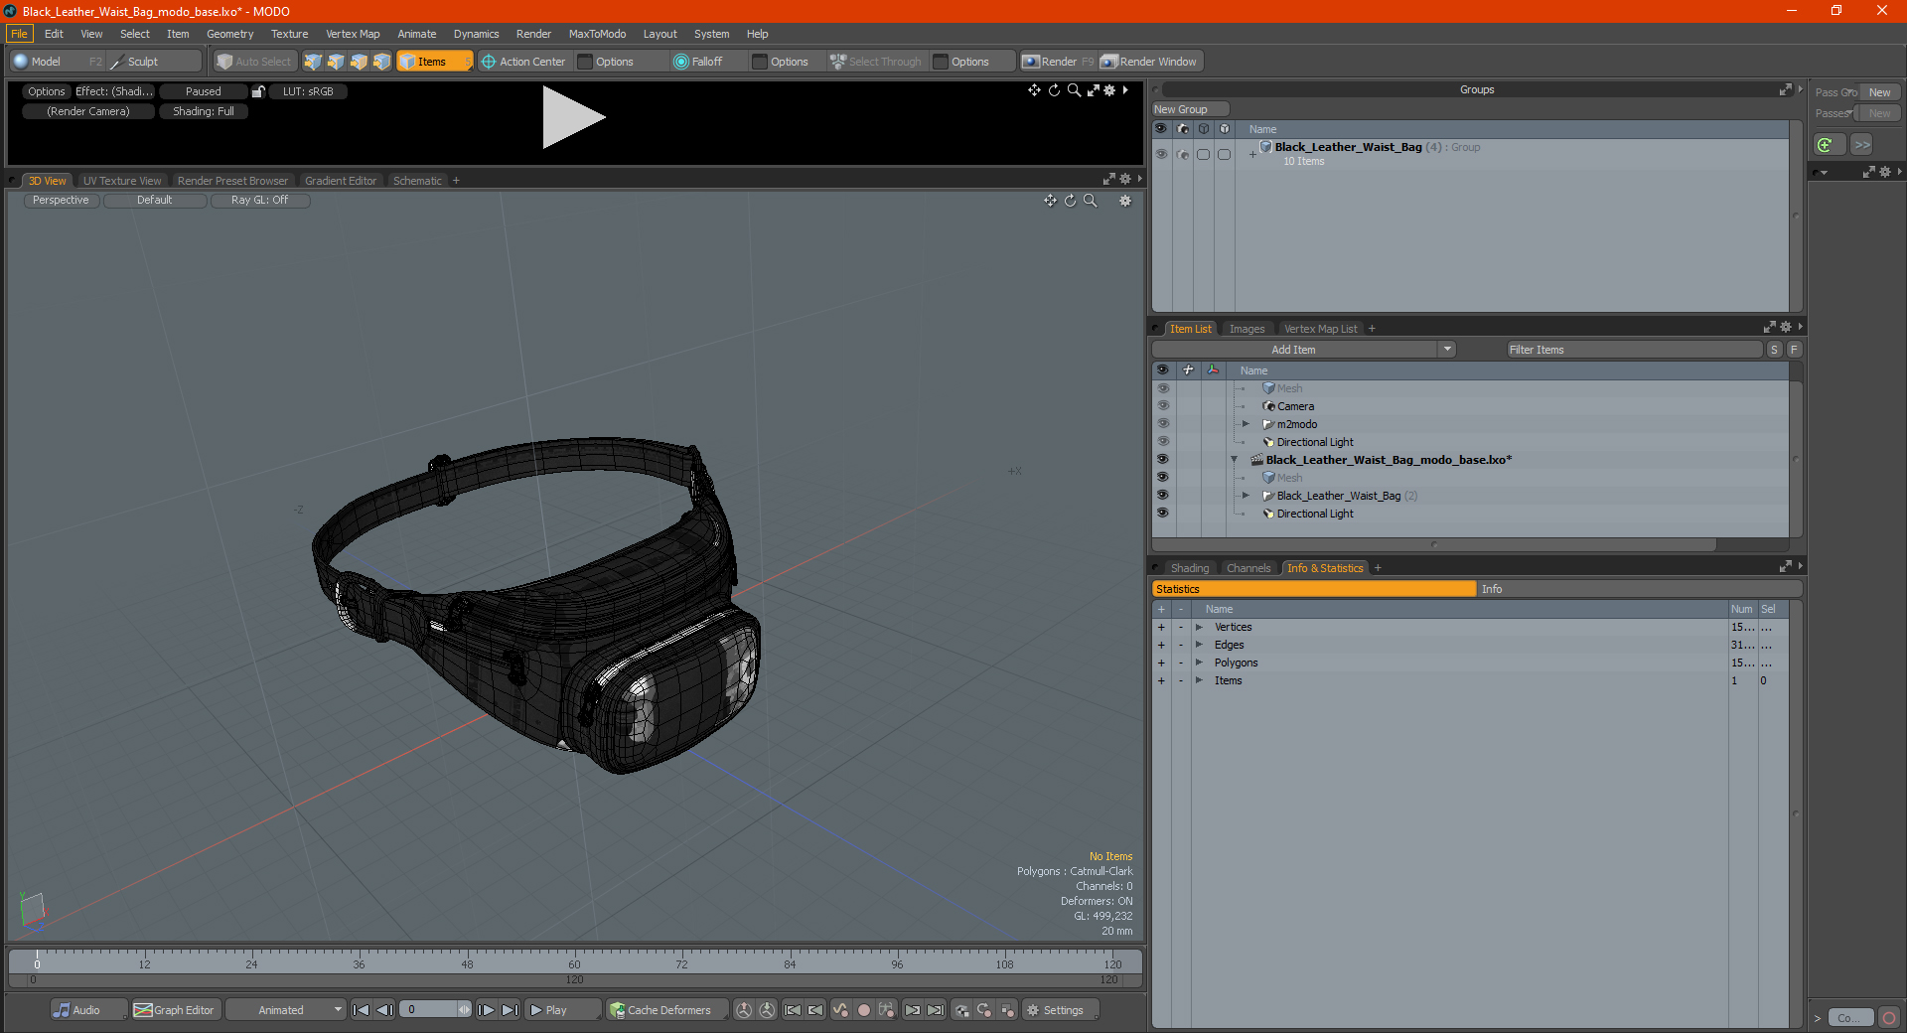Click Perspective view type button
Viewport: 1907px width, 1033px height.
pyautogui.click(x=61, y=201)
